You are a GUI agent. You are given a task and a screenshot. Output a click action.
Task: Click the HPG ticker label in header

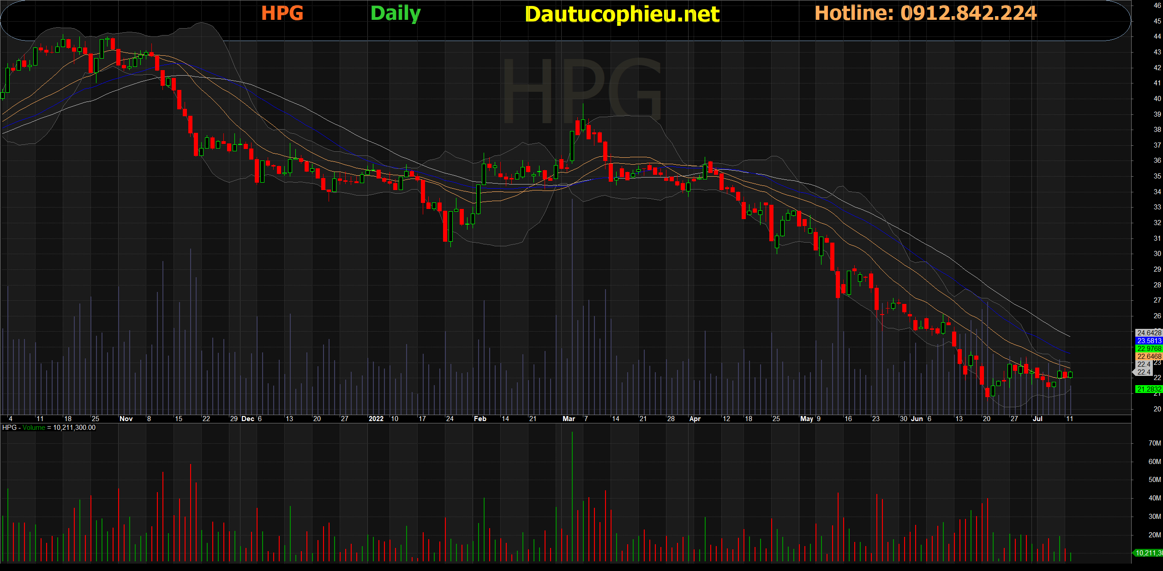pyautogui.click(x=282, y=13)
